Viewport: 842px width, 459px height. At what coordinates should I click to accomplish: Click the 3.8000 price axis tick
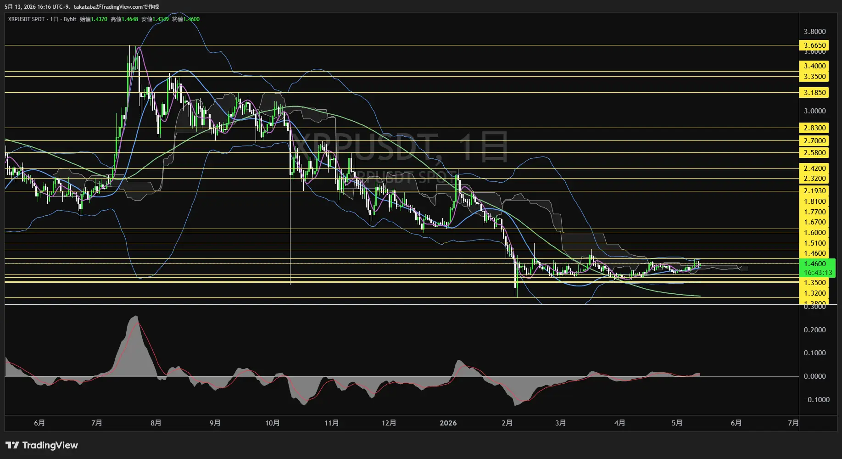click(x=814, y=32)
